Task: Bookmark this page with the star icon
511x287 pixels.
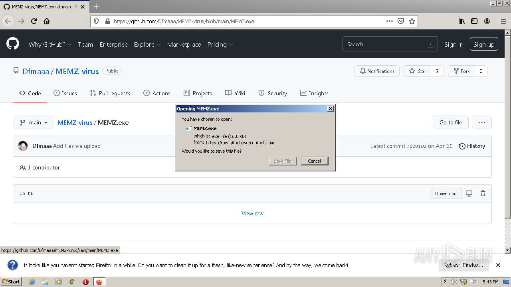Action: click(x=412, y=21)
